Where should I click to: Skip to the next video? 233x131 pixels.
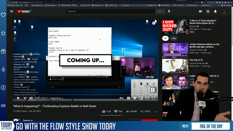coord(25,98)
